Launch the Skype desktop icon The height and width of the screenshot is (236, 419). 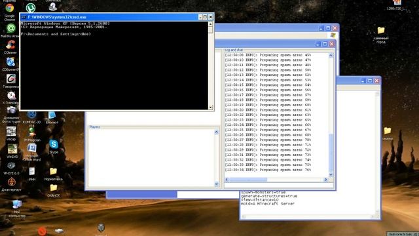pos(54,144)
